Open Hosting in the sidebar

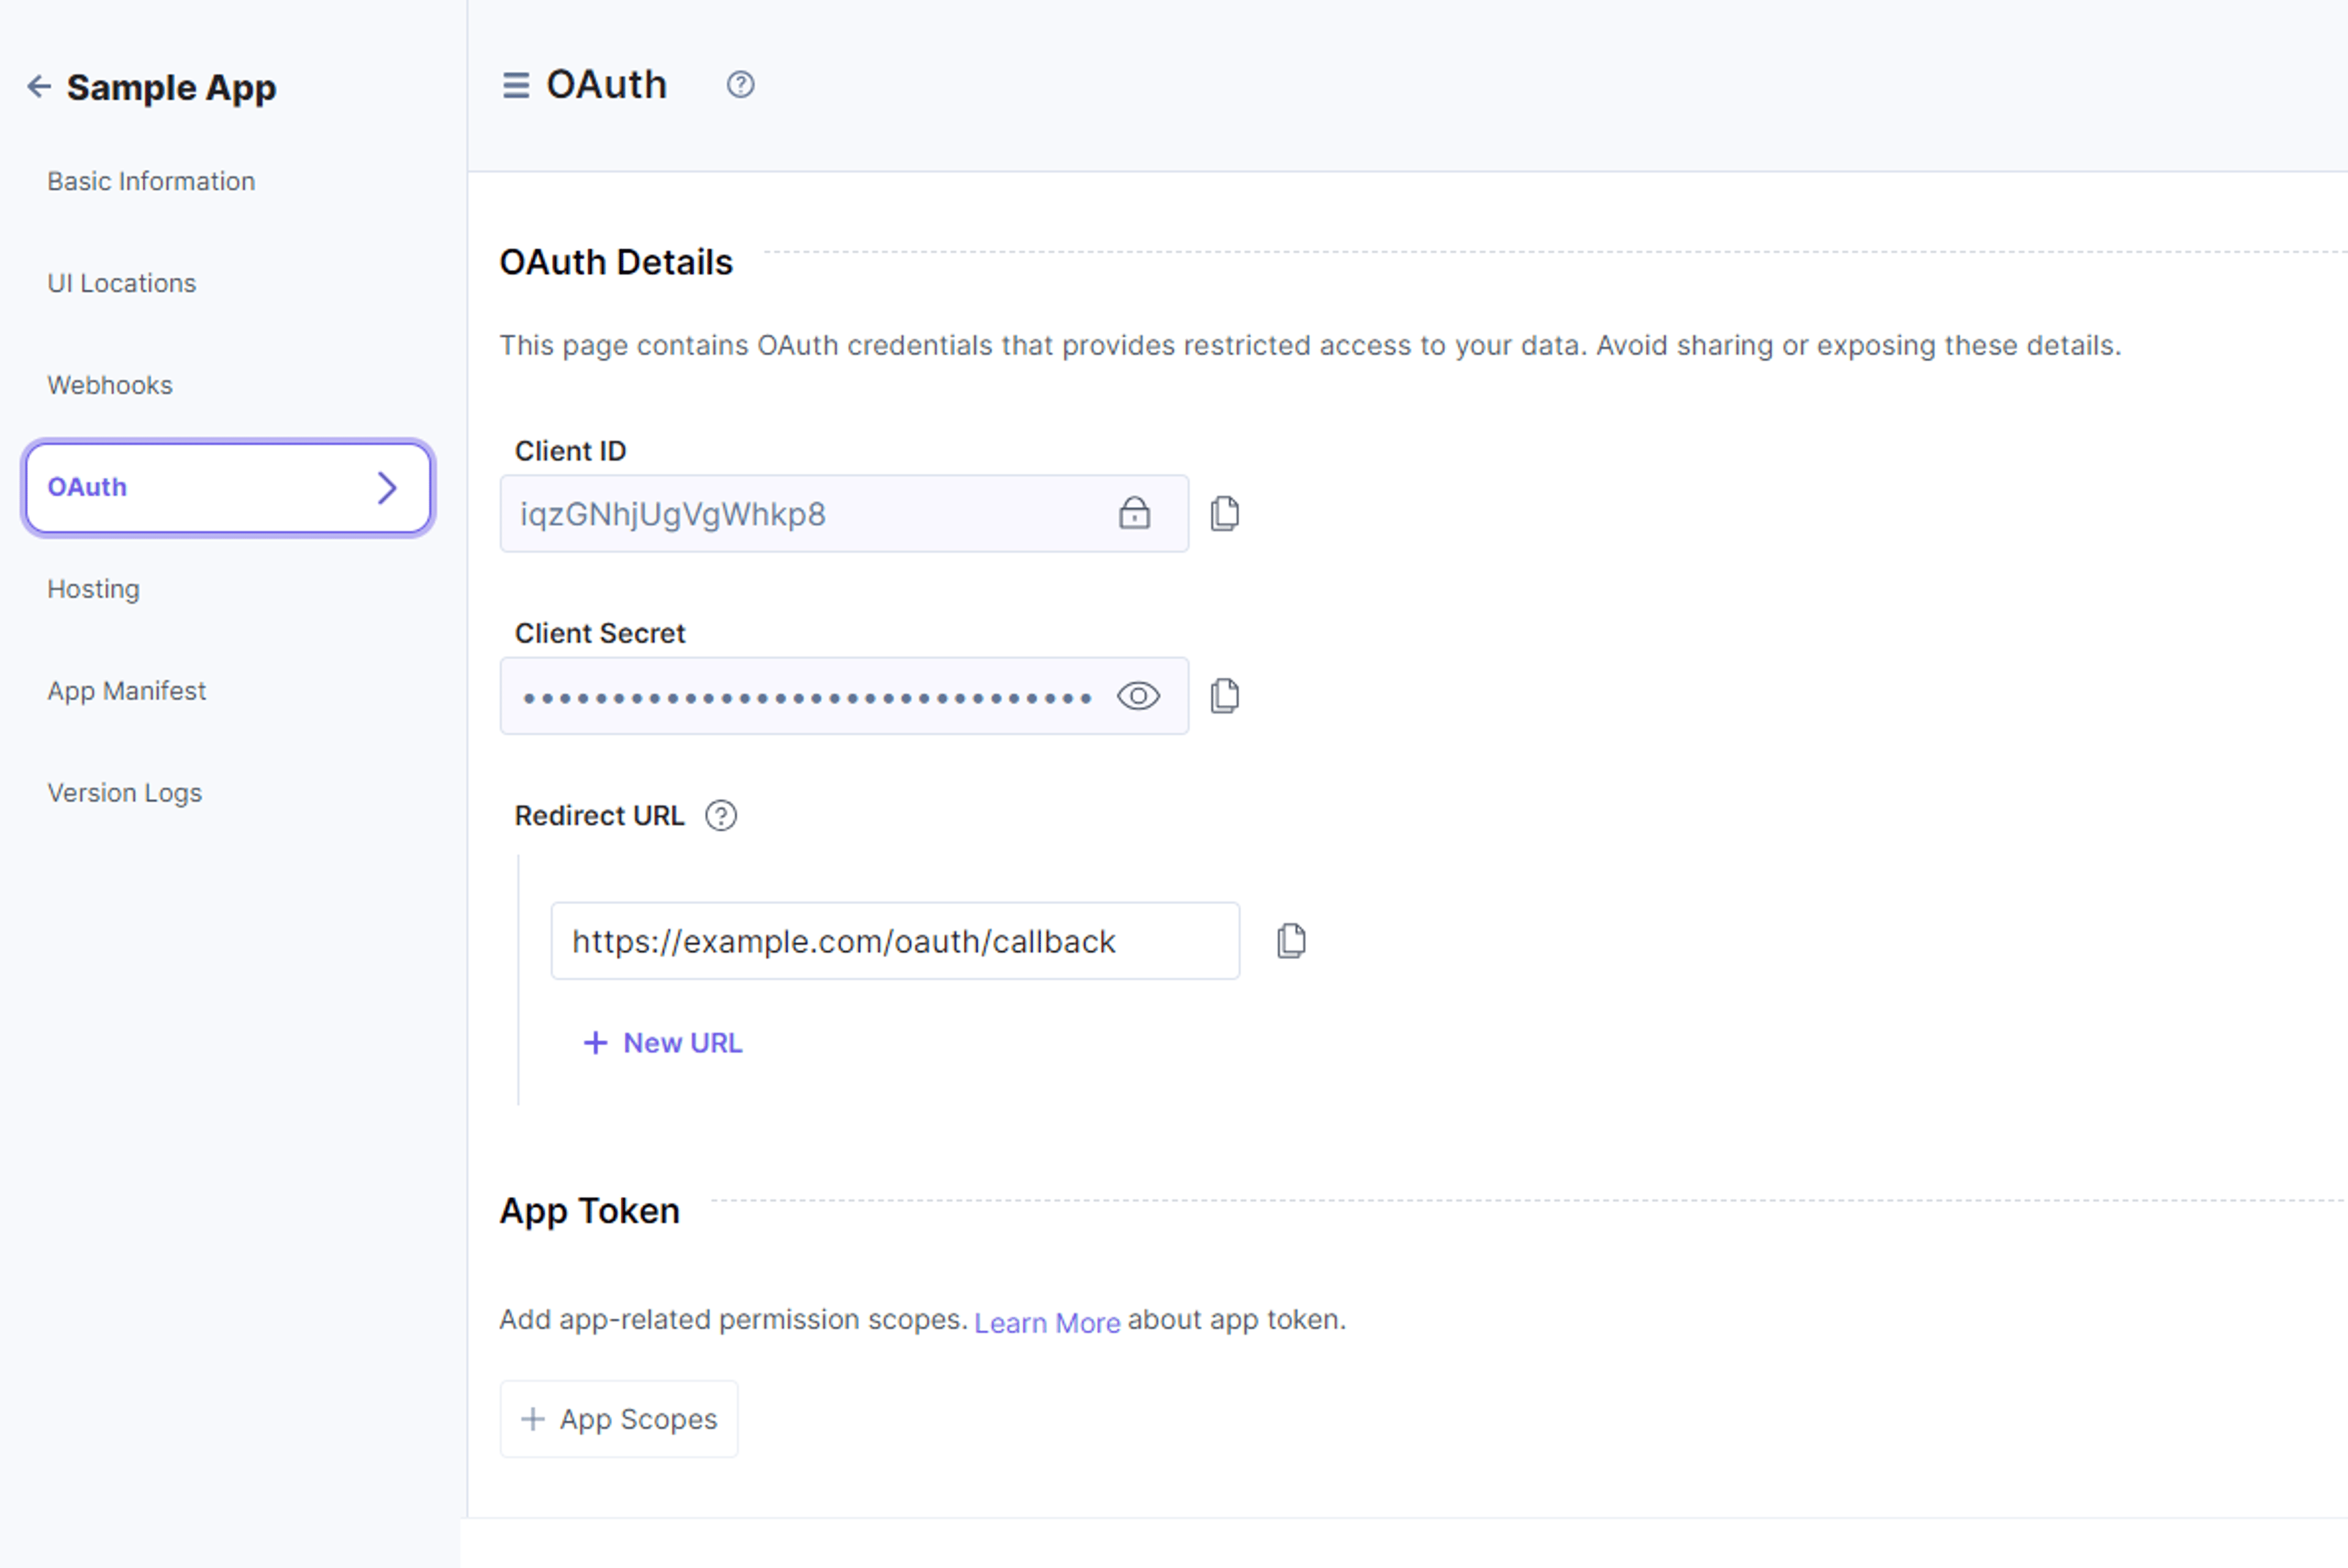tap(94, 590)
